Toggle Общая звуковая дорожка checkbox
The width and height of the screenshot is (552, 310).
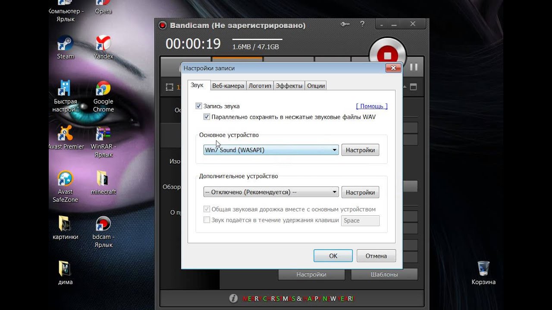tap(207, 209)
